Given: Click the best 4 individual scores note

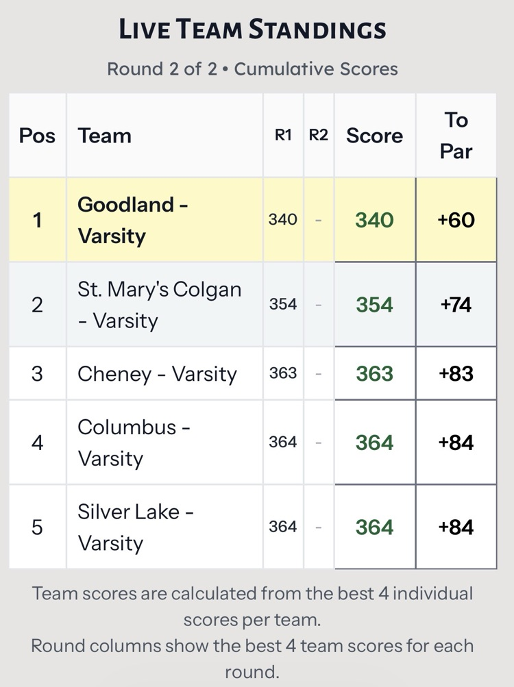Looking at the screenshot, I should point(253,606).
